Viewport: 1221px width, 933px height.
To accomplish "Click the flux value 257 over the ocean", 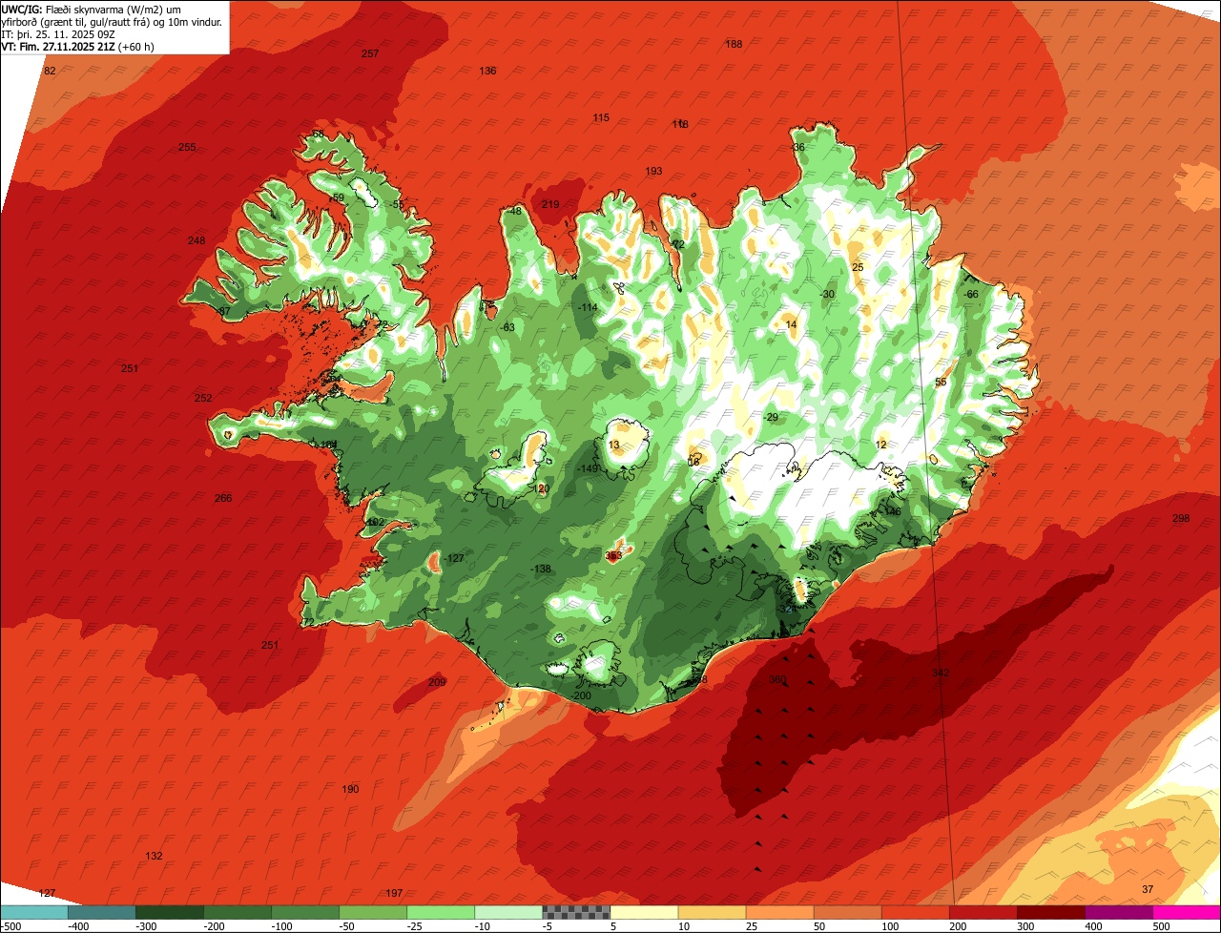I will click(x=370, y=53).
